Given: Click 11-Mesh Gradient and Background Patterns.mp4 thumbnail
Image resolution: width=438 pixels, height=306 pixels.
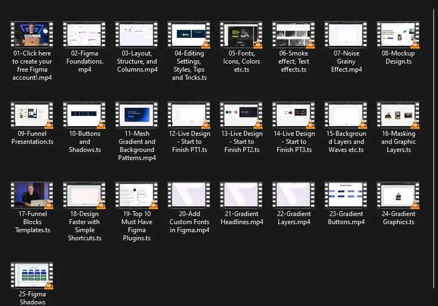Looking at the screenshot, I should point(136,115).
